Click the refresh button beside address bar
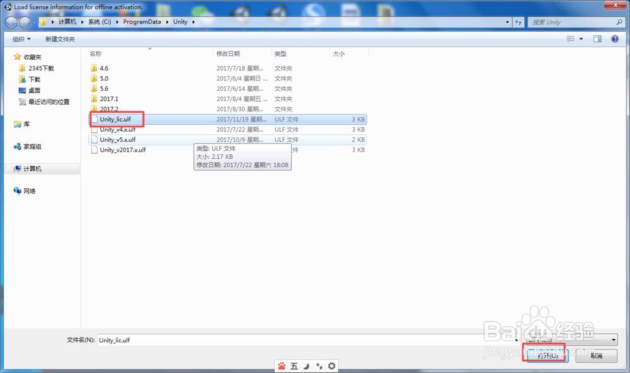The width and height of the screenshot is (630, 373). coord(518,22)
